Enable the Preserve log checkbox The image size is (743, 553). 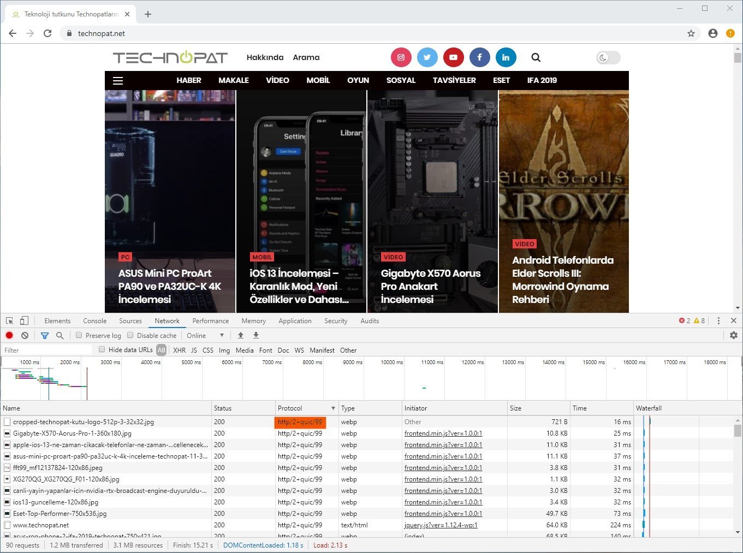click(79, 335)
